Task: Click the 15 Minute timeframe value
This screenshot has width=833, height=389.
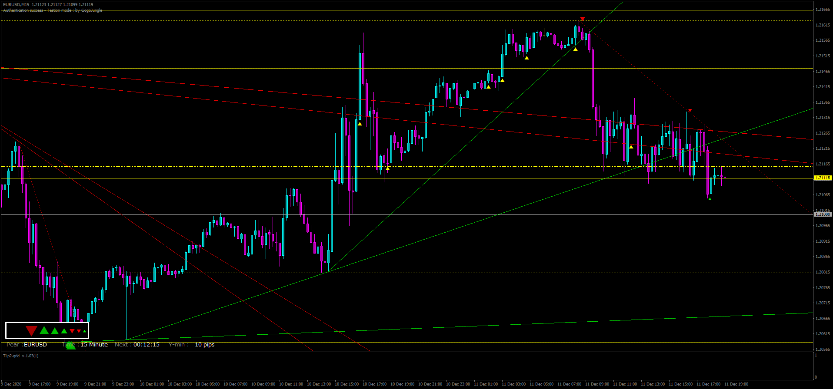Action: pyautogui.click(x=94, y=345)
